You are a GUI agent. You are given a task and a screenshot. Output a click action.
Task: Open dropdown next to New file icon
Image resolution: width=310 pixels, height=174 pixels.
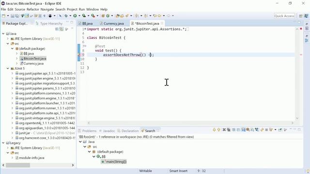point(8,16)
